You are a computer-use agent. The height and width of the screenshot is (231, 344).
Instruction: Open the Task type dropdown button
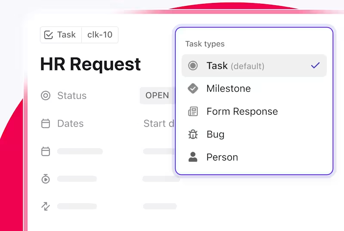[61, 35]
